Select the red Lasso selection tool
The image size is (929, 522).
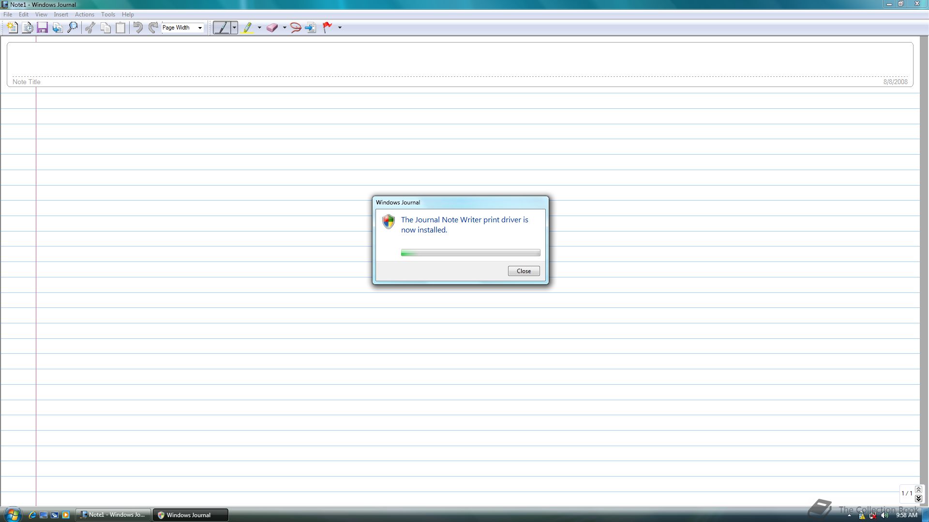(296, 28)
